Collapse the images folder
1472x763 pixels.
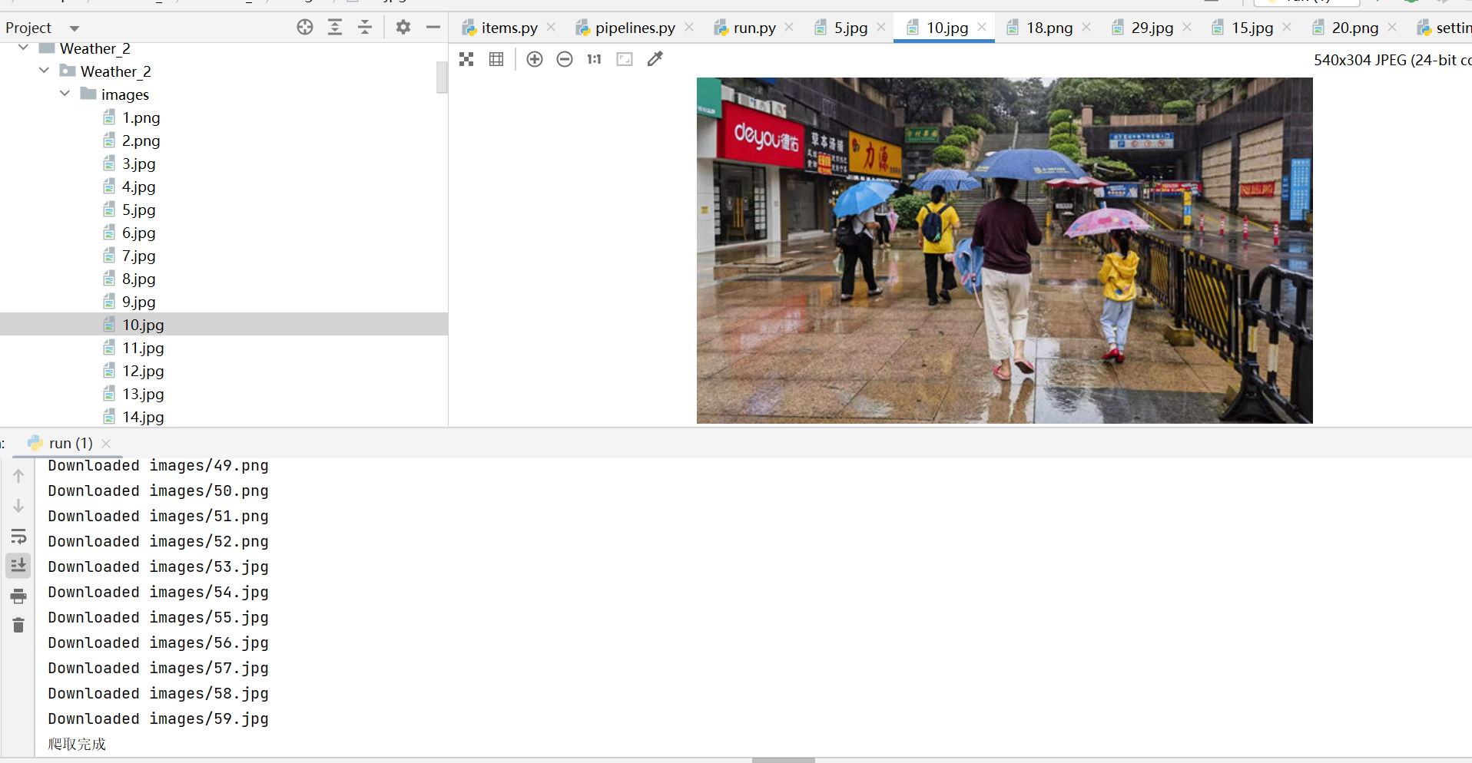click(65, 94)
